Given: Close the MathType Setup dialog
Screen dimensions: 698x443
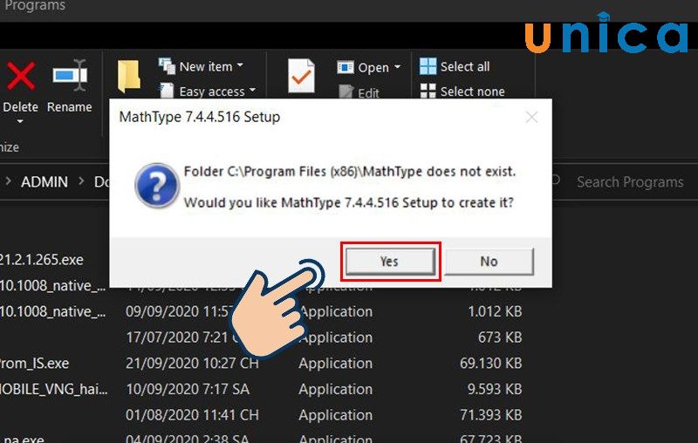Looking at the screenshot, I should click(x=531, y=118).
